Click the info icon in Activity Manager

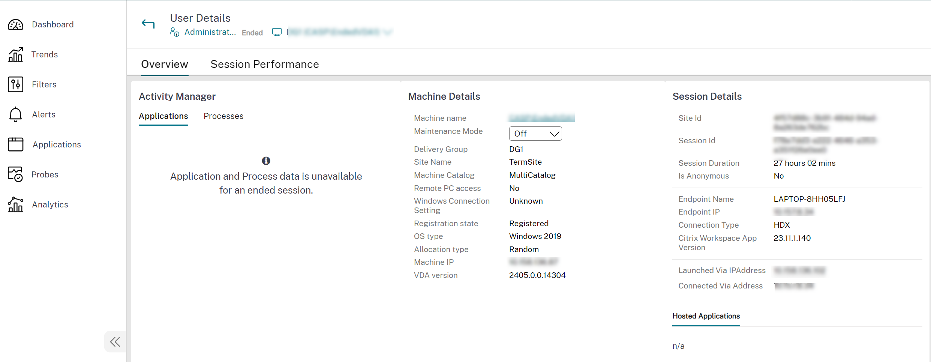[x=266, y=161]
